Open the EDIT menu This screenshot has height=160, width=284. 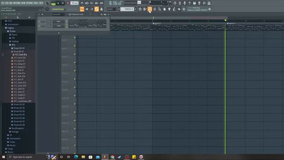(x=7, y=3)
